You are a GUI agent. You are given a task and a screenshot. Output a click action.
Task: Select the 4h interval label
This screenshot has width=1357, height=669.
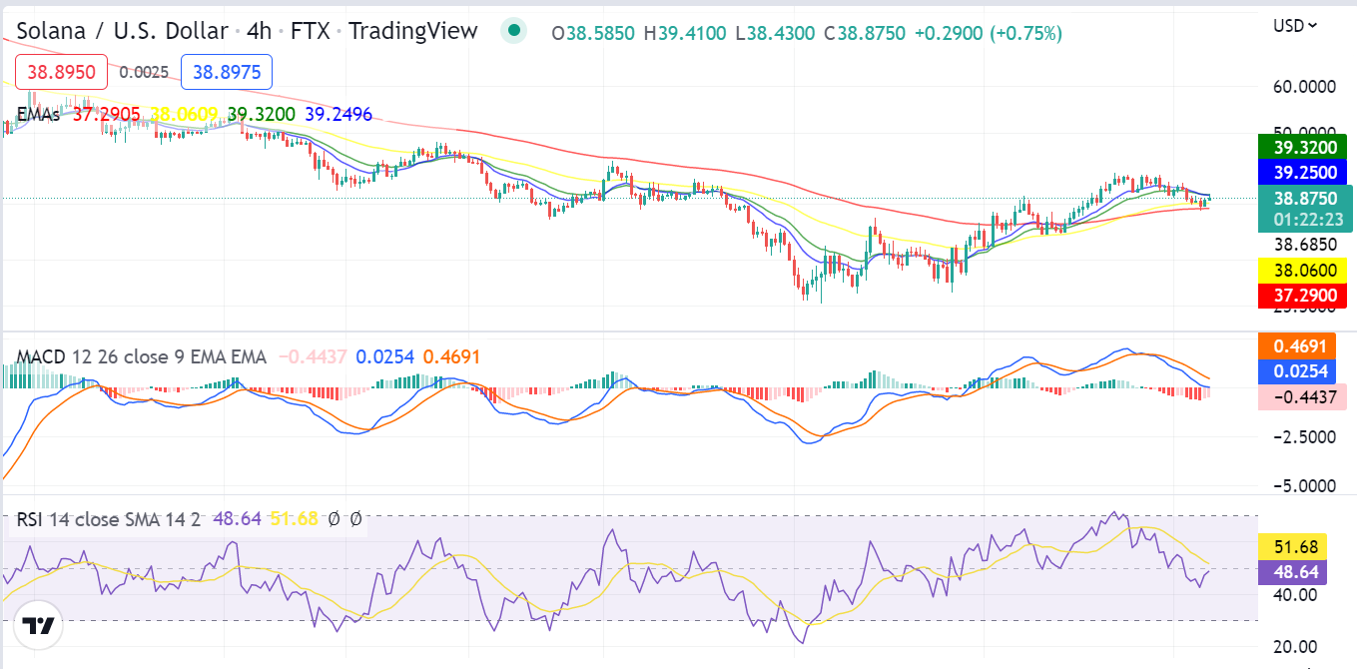coord(259,31)
